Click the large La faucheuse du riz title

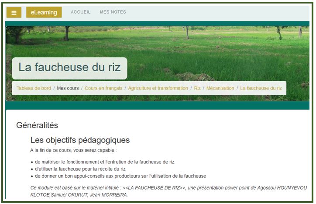pos(69,68)
